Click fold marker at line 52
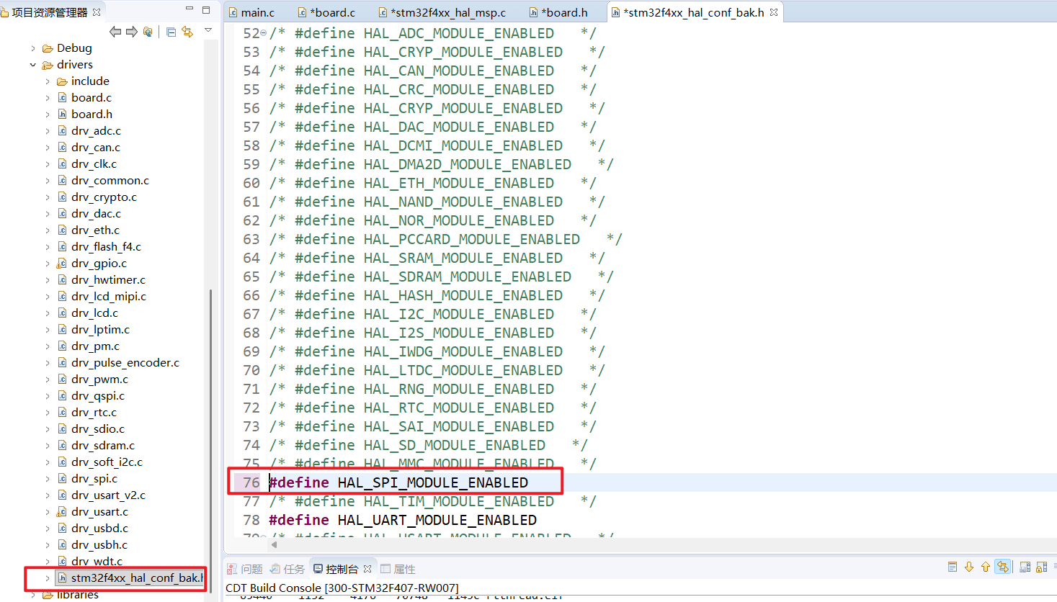1057x602 pixels. pos(264,34)
